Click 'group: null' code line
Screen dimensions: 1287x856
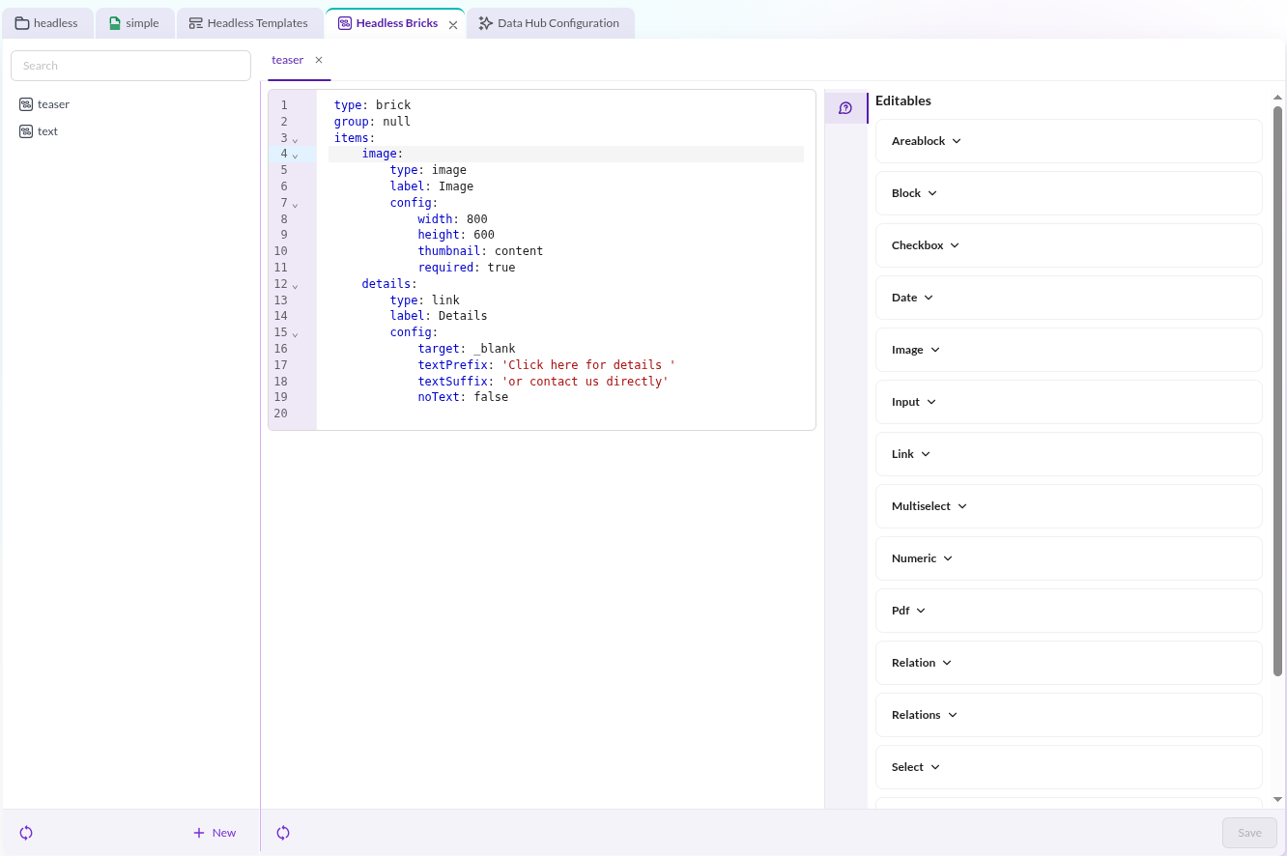click(x=372, y=122)
